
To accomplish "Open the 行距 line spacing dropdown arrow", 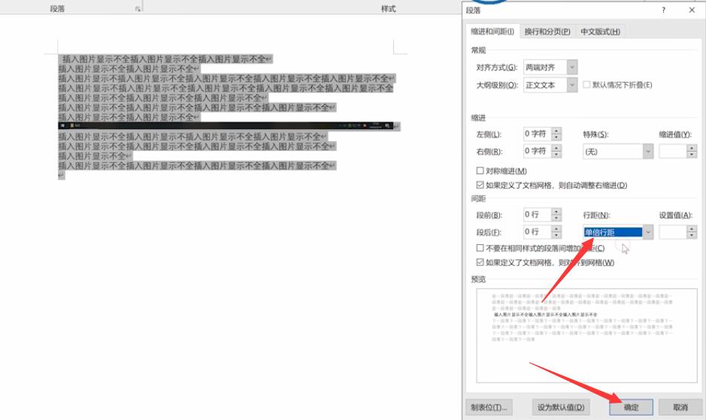I will coord(648,232).
